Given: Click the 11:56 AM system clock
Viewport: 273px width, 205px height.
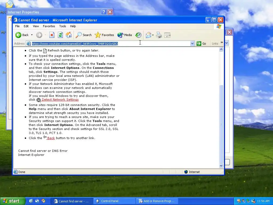Looking at the screenshot, I should coord(263,201).
